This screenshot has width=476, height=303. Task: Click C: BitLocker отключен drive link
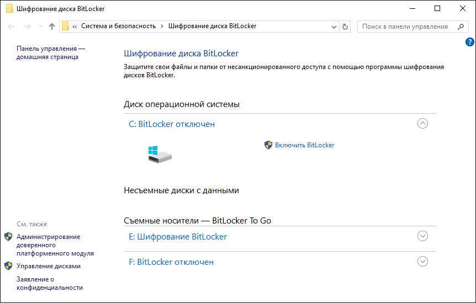(x=172, y=124)
